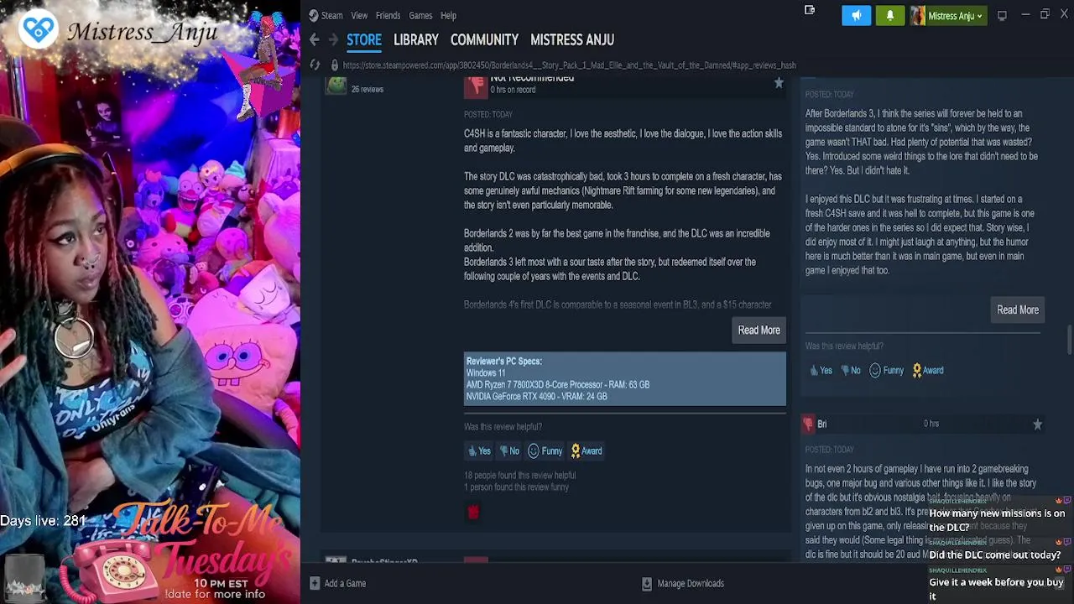Select the LIBRARY tab
This screenshot has height=604, width=1074.
415,39
